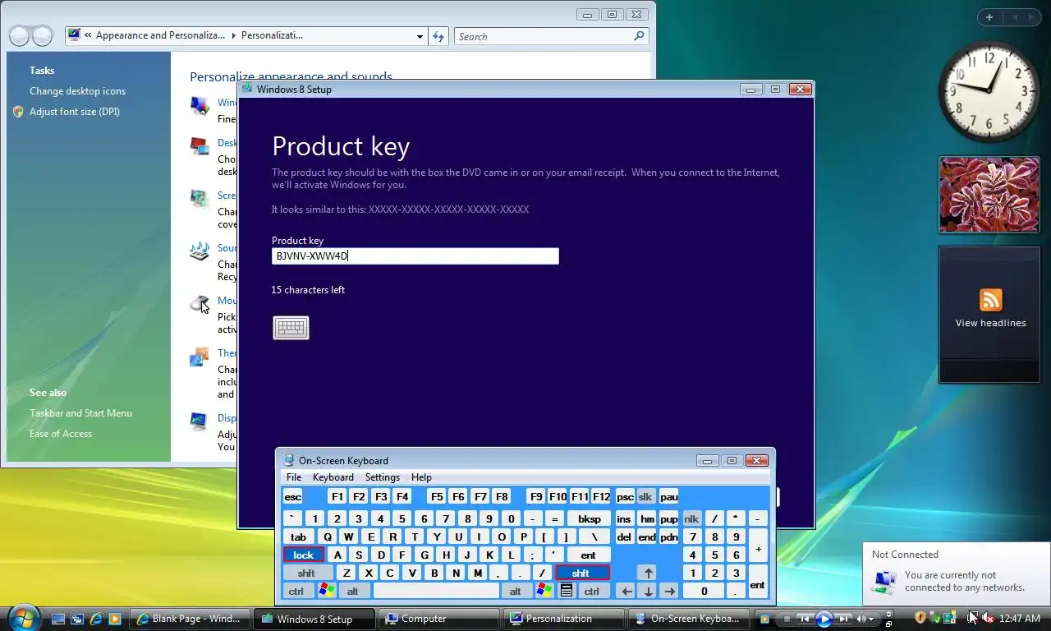This screenshot has width=1051, height=631.
Task: Open the address bar history dropdown
Action: pos(420,36)
